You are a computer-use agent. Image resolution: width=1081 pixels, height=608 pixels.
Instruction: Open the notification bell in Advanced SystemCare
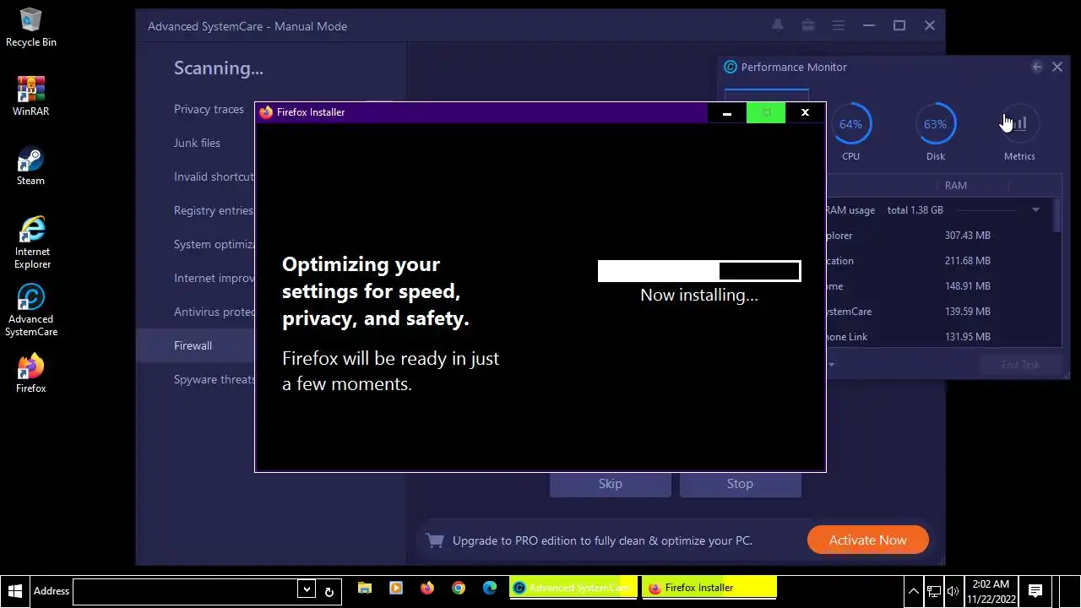pyautogui.click(x=778, y=26)
